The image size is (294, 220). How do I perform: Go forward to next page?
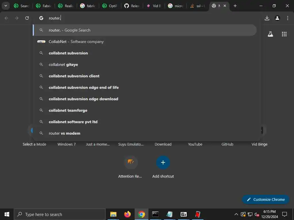tap(17, 18)
